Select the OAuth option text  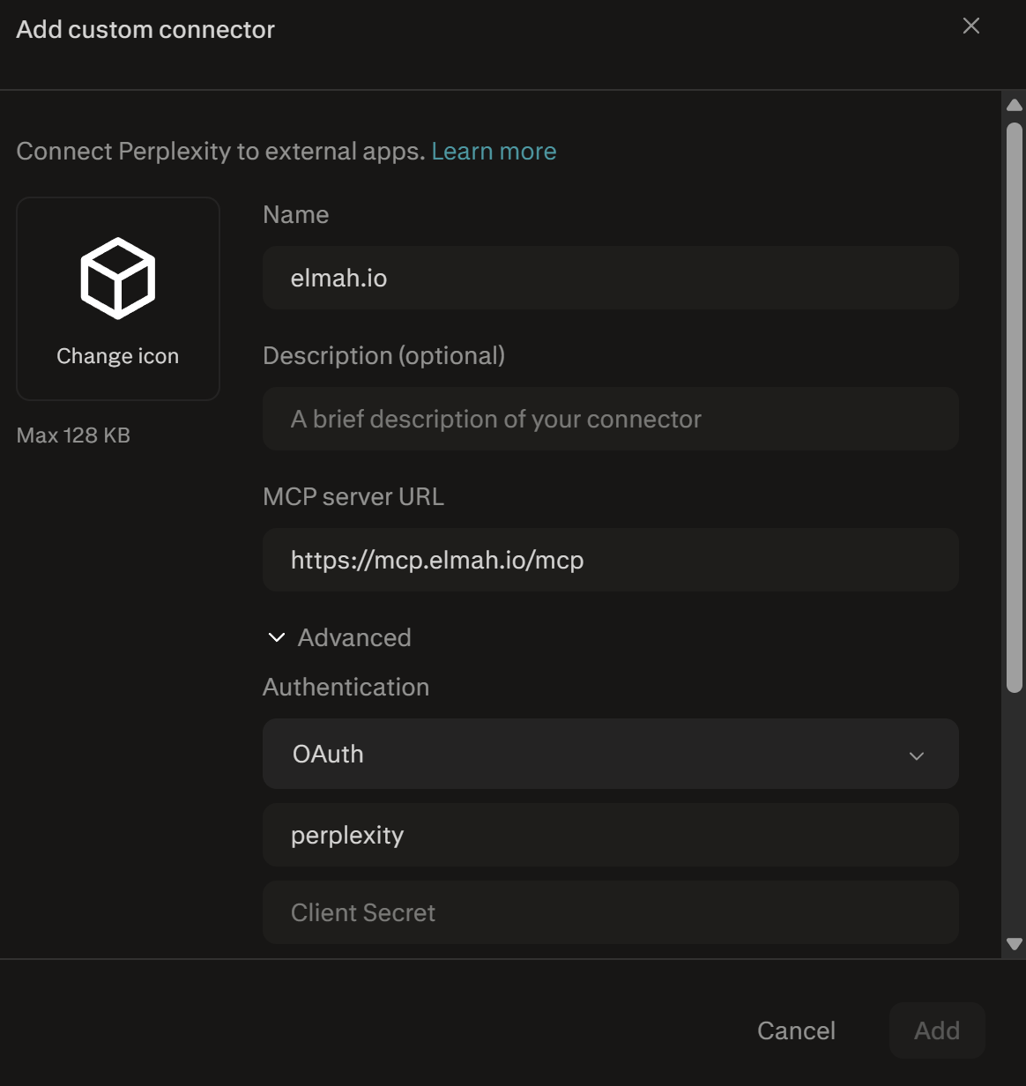(x=328, y=754)
